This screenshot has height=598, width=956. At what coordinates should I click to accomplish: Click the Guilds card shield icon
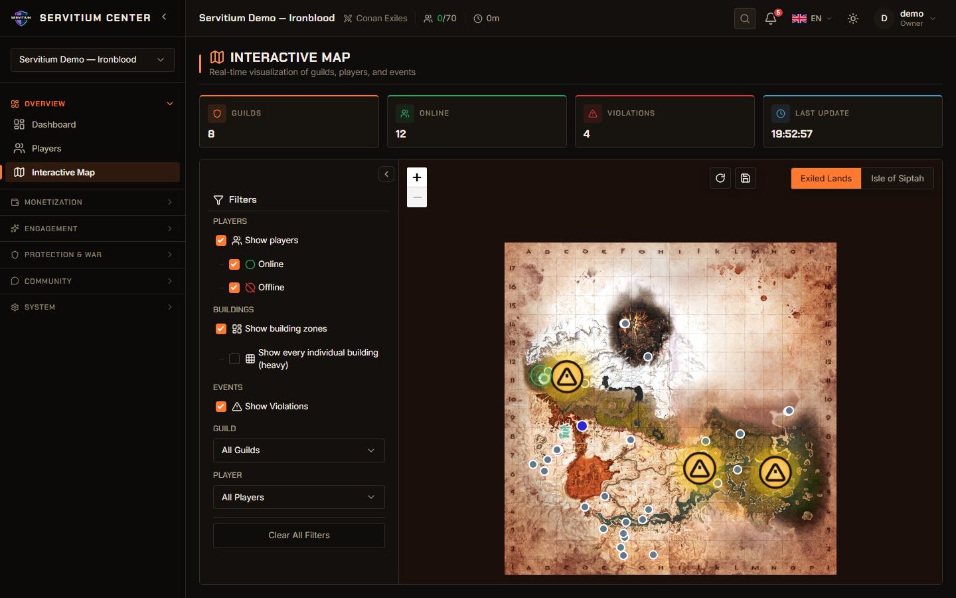pos(216,114)
